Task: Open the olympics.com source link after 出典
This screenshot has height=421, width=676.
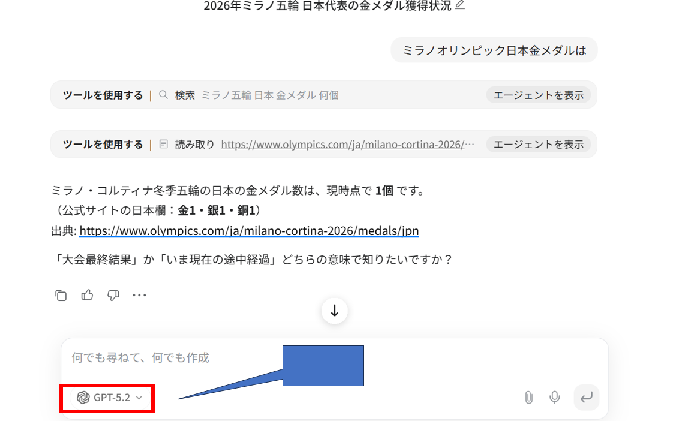Action: pyautogui.click(x=249, y=231)
